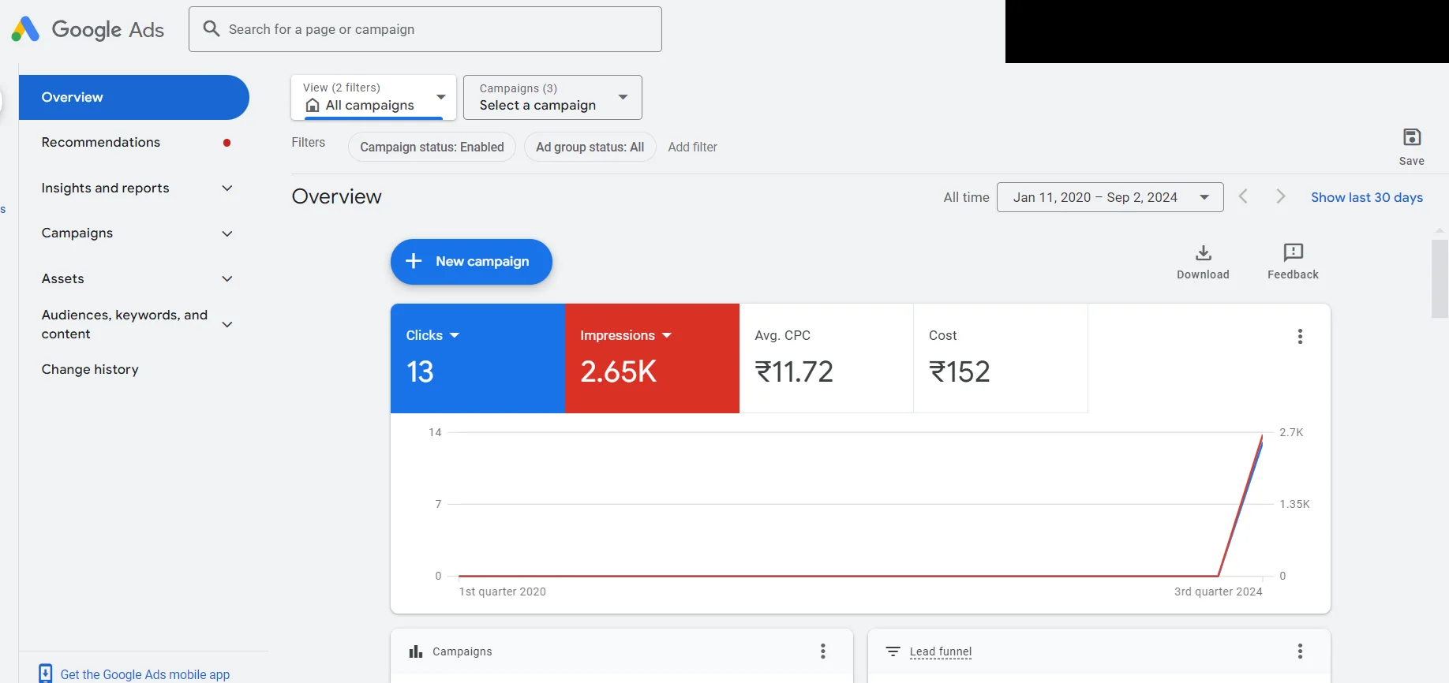
Task: Go to previous date range arrow
Action: click(1243, 196)
